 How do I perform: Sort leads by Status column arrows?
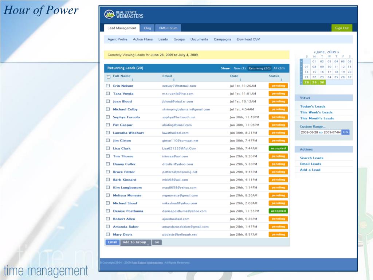pos(281,80)
